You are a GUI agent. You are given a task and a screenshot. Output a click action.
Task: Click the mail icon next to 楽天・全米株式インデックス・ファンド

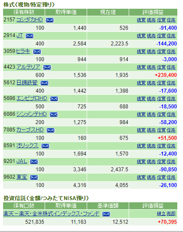coord(106,214)
